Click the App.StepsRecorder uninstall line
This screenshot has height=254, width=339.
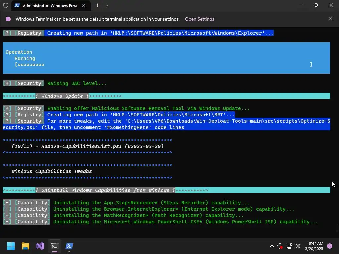(151, 203)
